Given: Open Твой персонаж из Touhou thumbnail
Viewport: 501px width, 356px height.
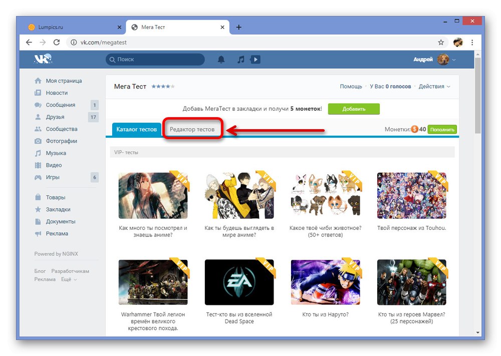Looking at the screenshot, I should click(x=411, y=196).
